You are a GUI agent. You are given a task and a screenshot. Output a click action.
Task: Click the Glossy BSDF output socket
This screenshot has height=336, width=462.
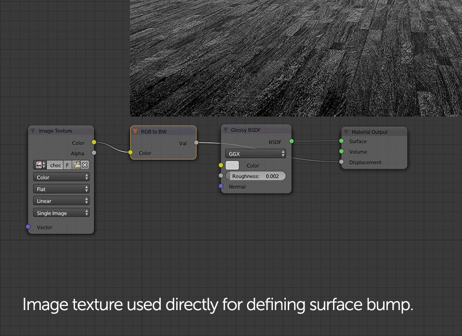click(x=292, y=141)
